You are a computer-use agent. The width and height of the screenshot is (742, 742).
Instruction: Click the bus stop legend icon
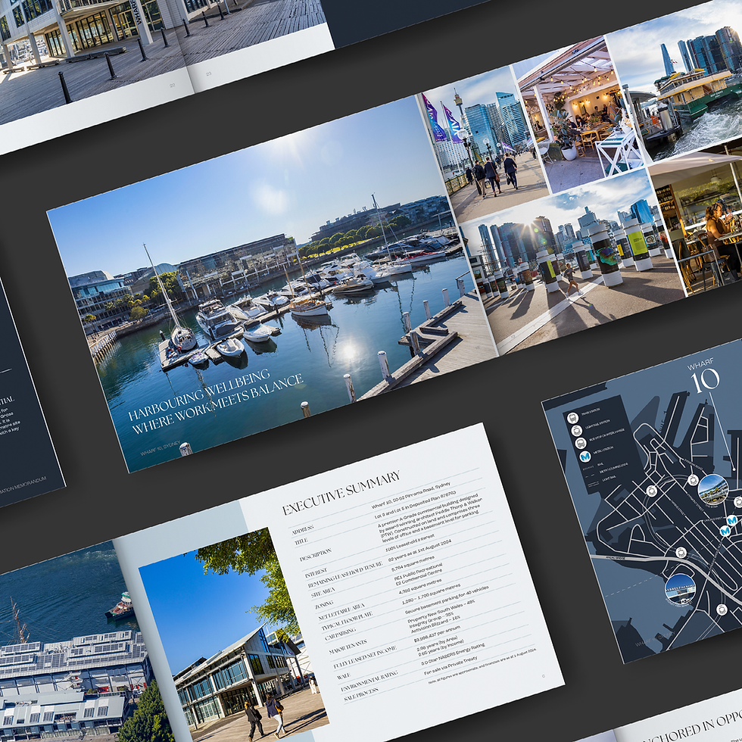click(x=581, y=444)
